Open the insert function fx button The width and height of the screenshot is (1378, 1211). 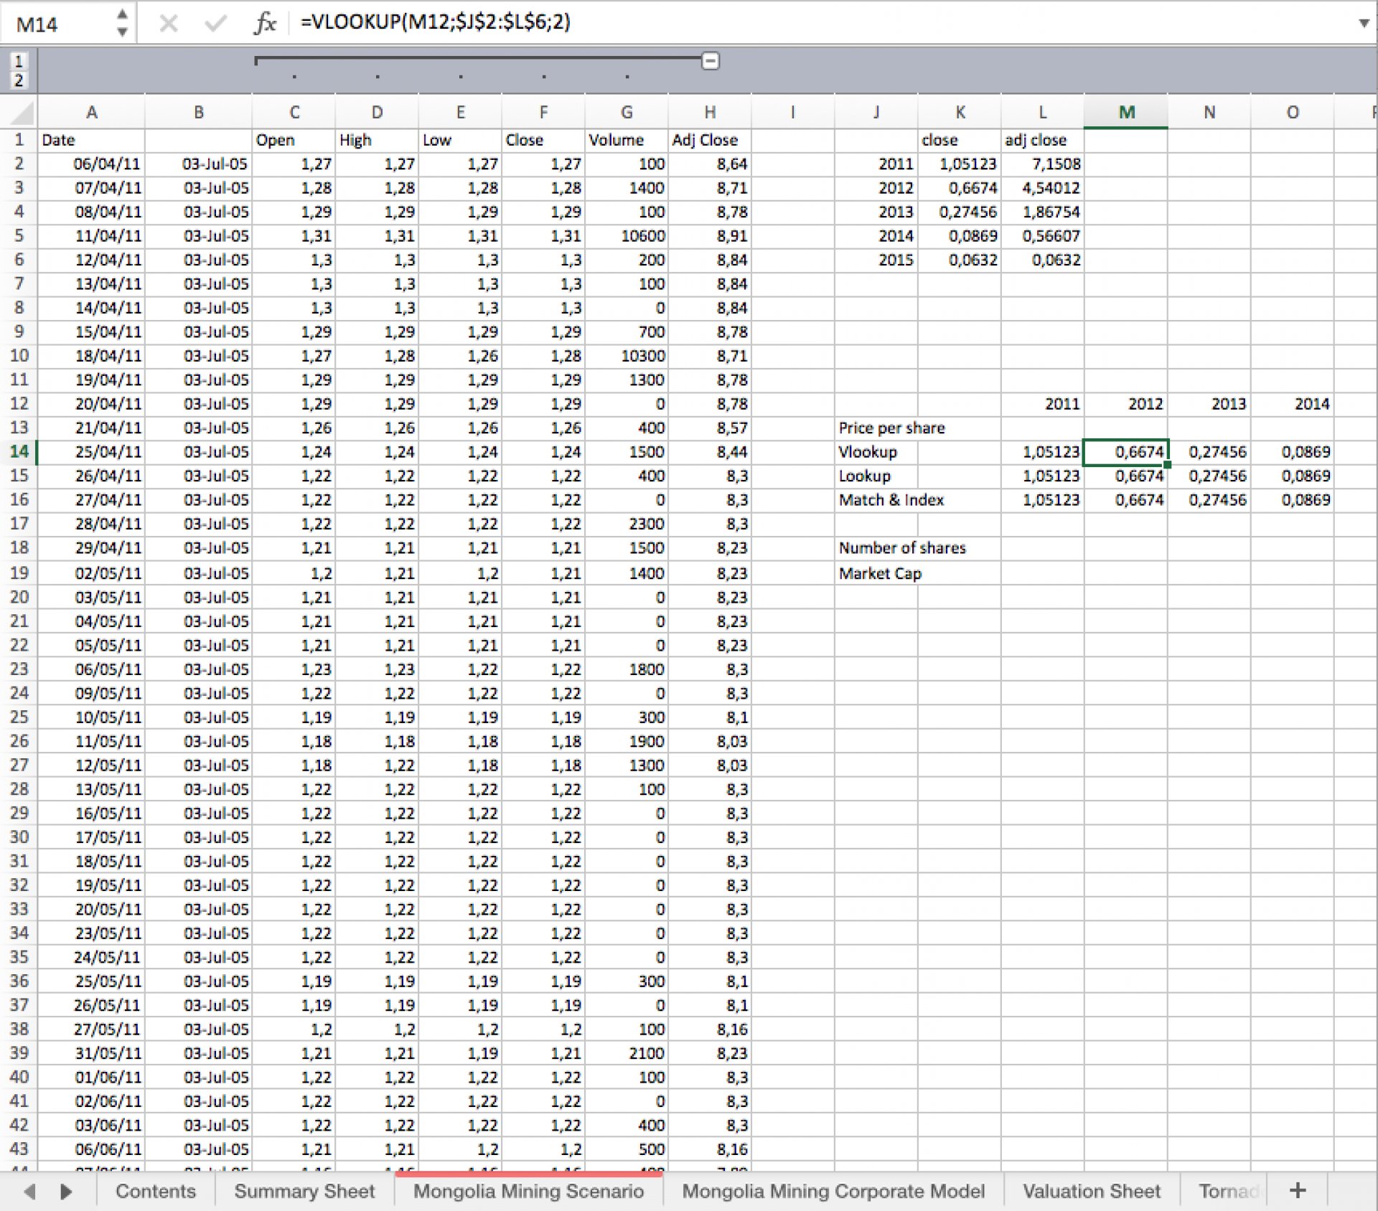point(265,23)
